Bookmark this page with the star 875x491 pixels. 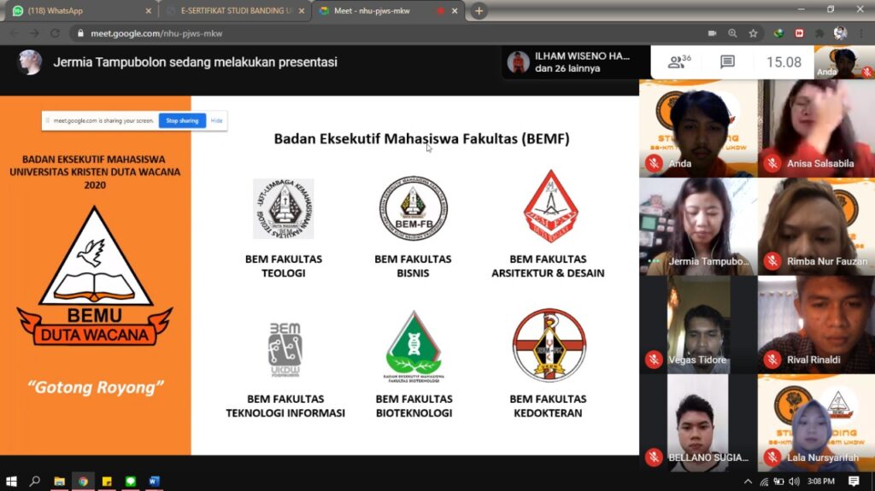[754, 33]
